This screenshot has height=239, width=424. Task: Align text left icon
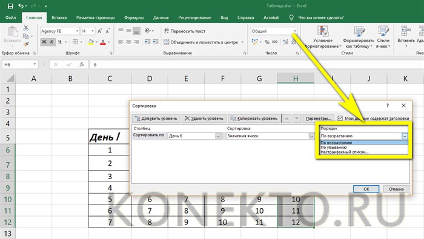click(121, 42)
